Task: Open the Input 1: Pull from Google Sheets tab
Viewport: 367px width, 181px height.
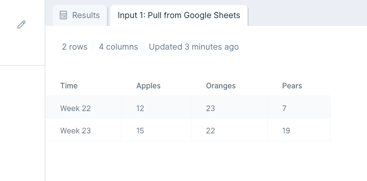Action: (179, 15)
